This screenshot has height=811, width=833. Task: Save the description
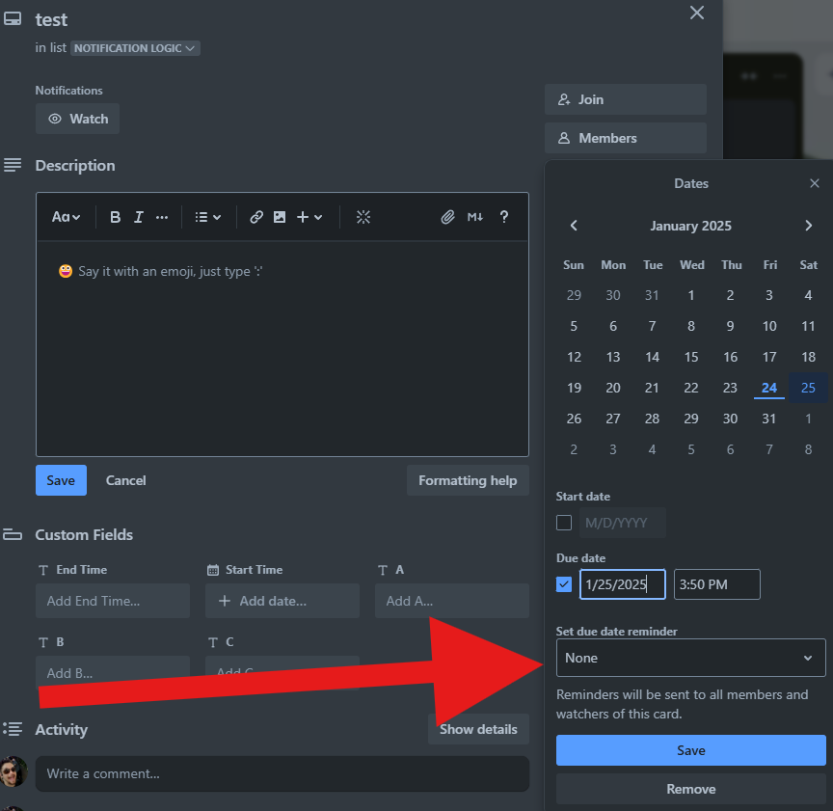[x=61, y=480]
